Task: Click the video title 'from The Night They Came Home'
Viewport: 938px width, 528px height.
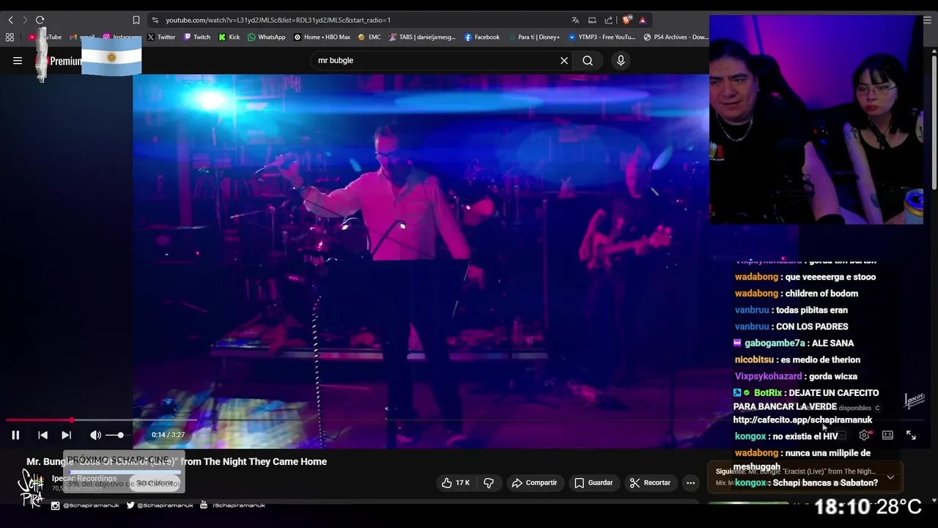Action: click(x=254, y=461)
